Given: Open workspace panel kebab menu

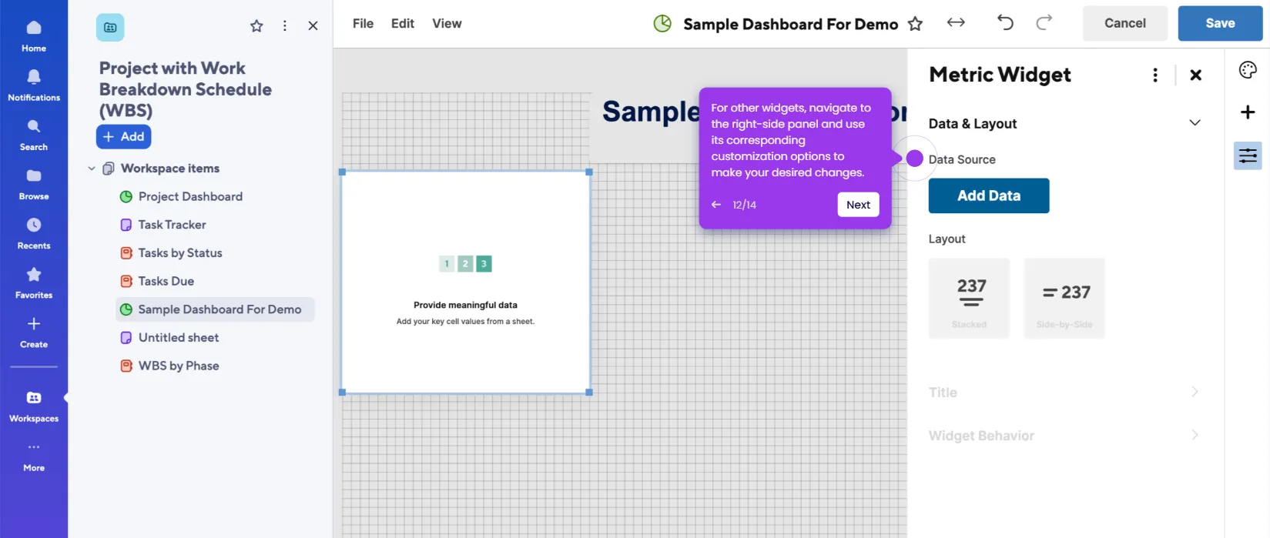Looking at the screenshot, I should [285, 26].
